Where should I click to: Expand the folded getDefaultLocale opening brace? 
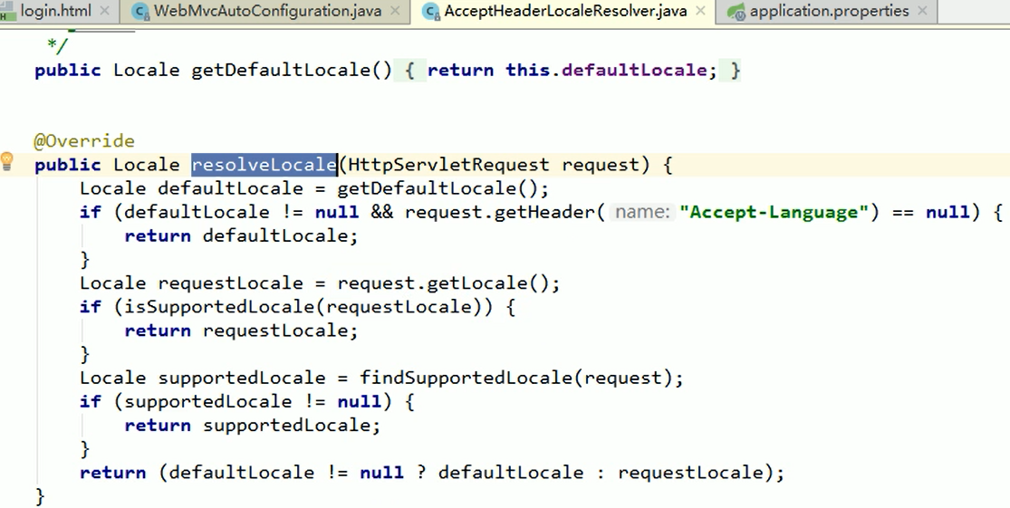point(409,71)
